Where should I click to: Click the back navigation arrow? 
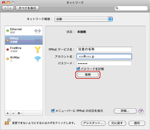[5, 8]
